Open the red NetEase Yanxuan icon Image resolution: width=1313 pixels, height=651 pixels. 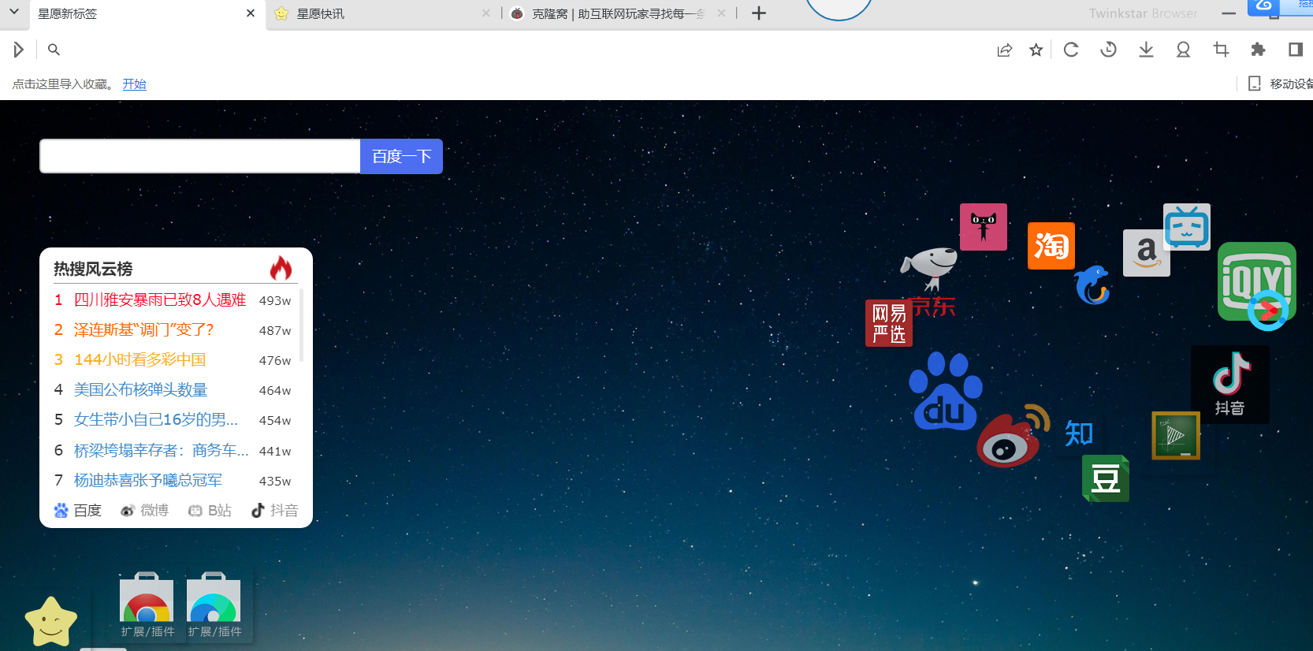click(x=889, y=323)
